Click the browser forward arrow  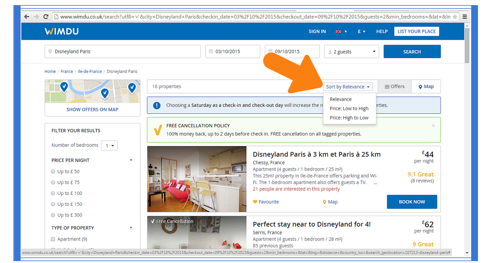tap(36, 17)
